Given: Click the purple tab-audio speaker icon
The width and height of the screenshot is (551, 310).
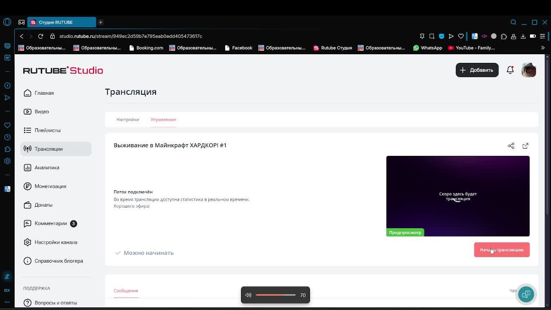Looking at the screenshot, I should click(484, 36).
